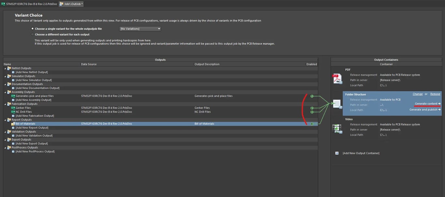
Task: Toggle the enabled circle for pick and place files
Action: 312,96
